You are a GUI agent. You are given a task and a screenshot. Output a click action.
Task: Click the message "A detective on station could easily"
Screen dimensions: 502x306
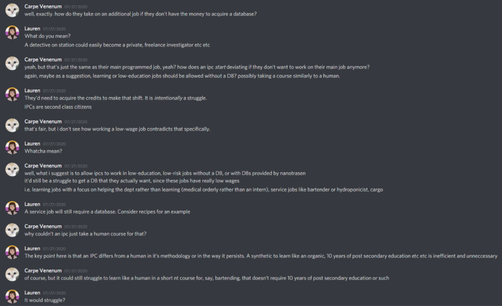[117, 45]
